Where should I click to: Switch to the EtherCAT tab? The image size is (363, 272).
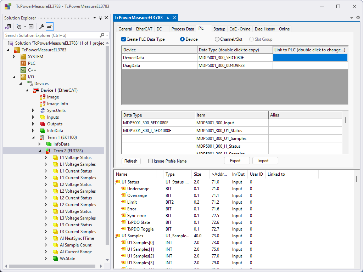144,29
